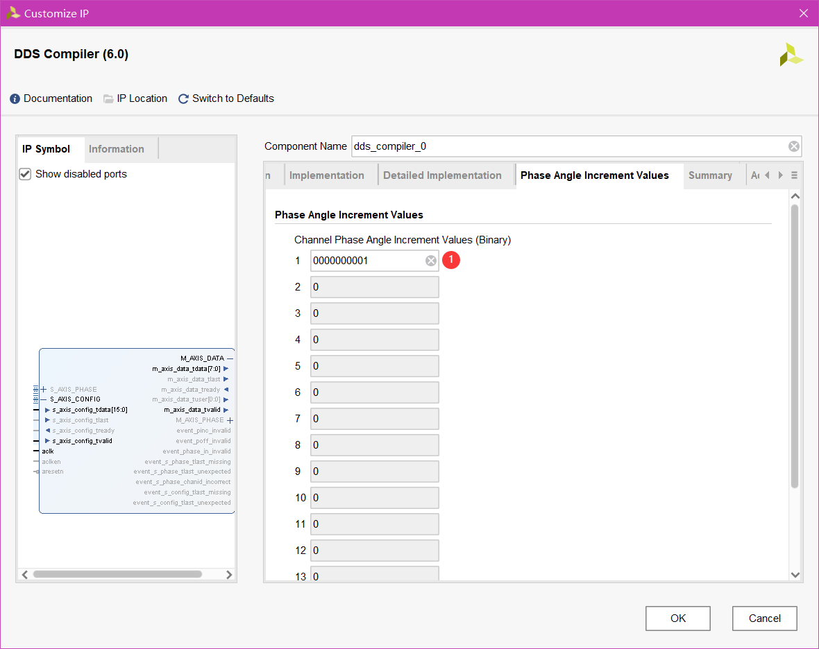Open the Documentation info icon

[x=15, y=98]
